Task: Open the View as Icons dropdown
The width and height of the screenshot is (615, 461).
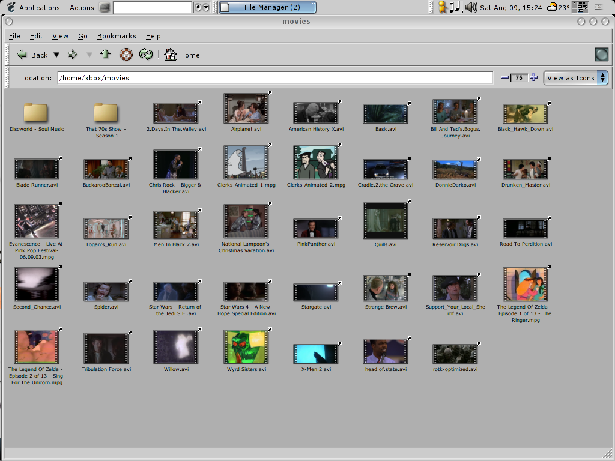Action: 575,77
